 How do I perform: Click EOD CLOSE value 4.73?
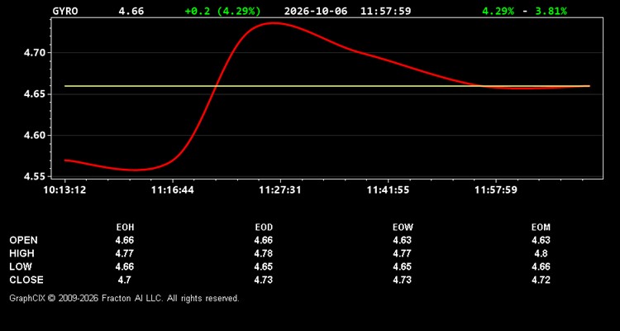pos(264,280)
